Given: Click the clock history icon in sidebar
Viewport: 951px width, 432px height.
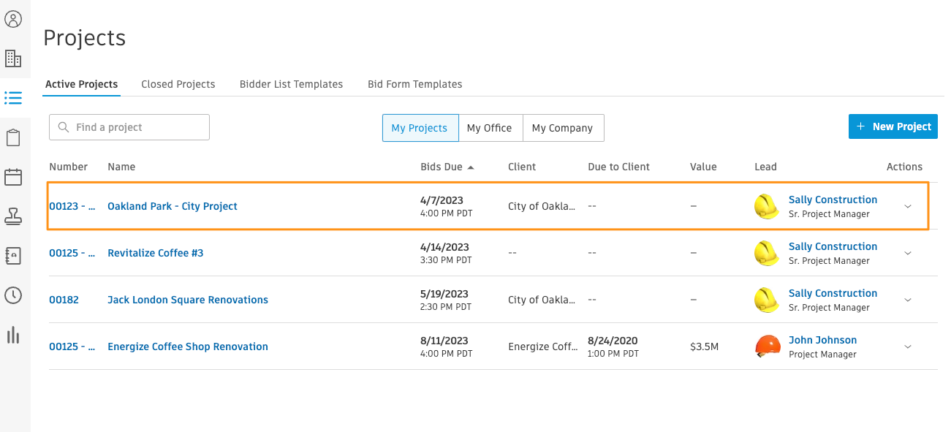Looking at the screenshot, I should [14, 295].
